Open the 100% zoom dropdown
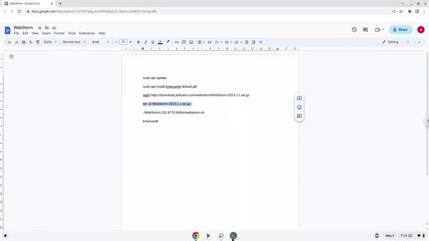The height and width of the screenshot is (241, 429). coord(50,42)
